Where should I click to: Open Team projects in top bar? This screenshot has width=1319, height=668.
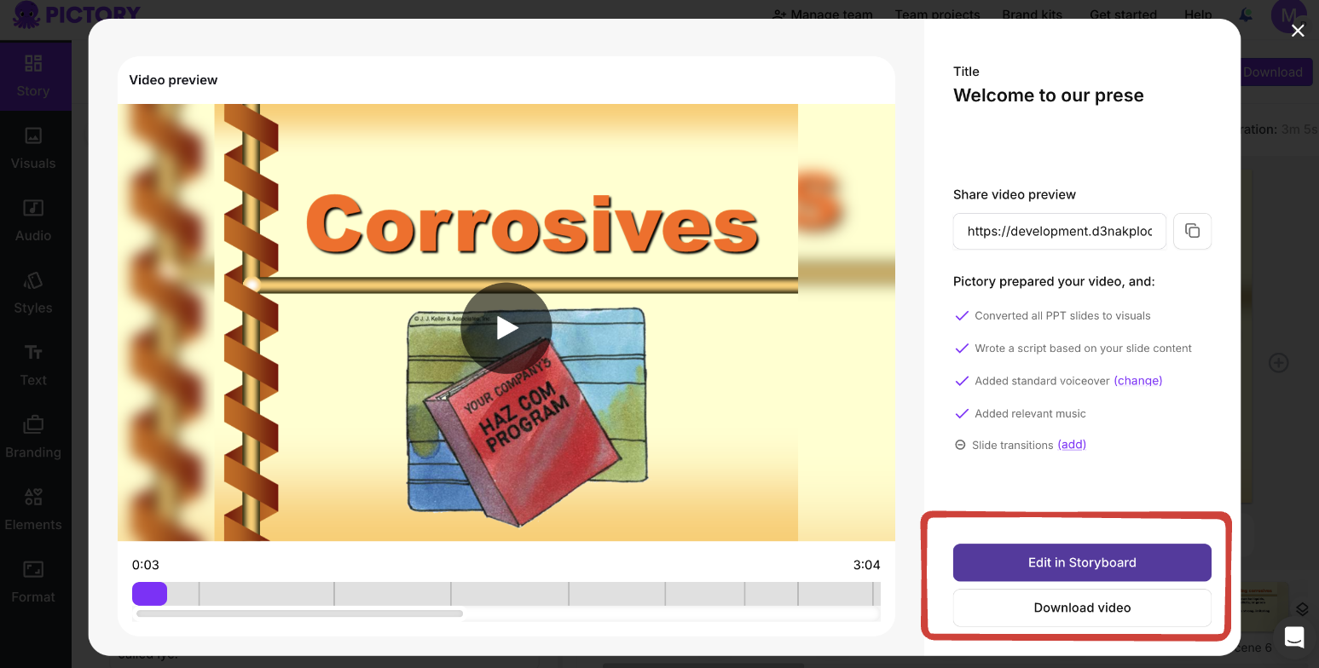(x=938, y=14)
